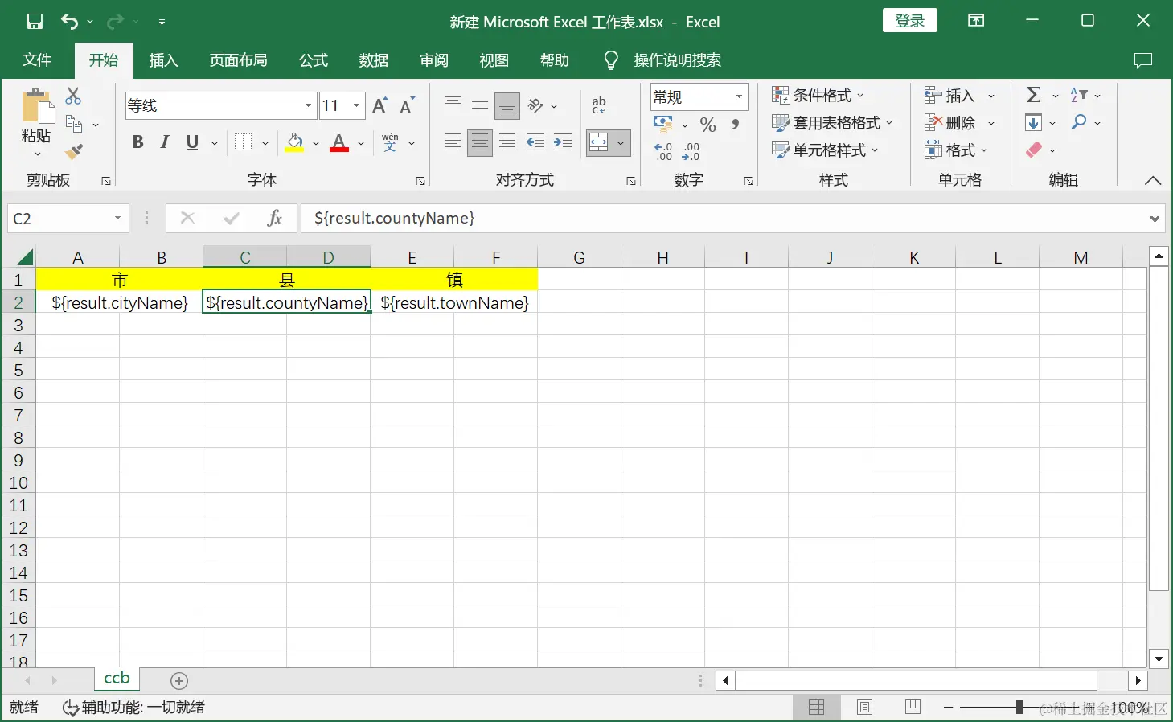Collapse the ribbon
Screen dimensions: 1173x722
tap(1152, 181)
